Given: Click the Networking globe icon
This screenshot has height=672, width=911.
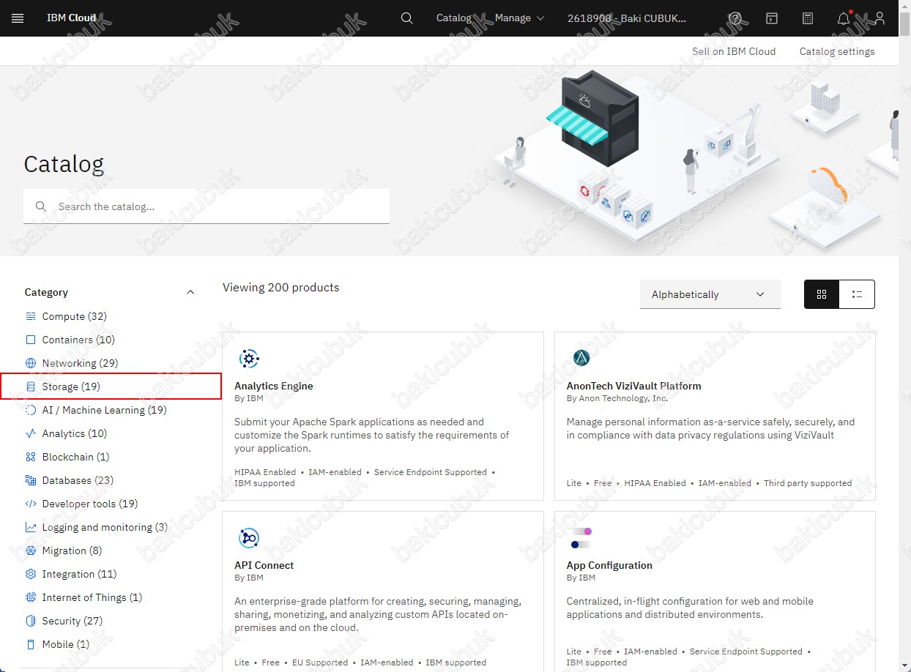Looking at the screenshot, I should click(x=31, y=363).
